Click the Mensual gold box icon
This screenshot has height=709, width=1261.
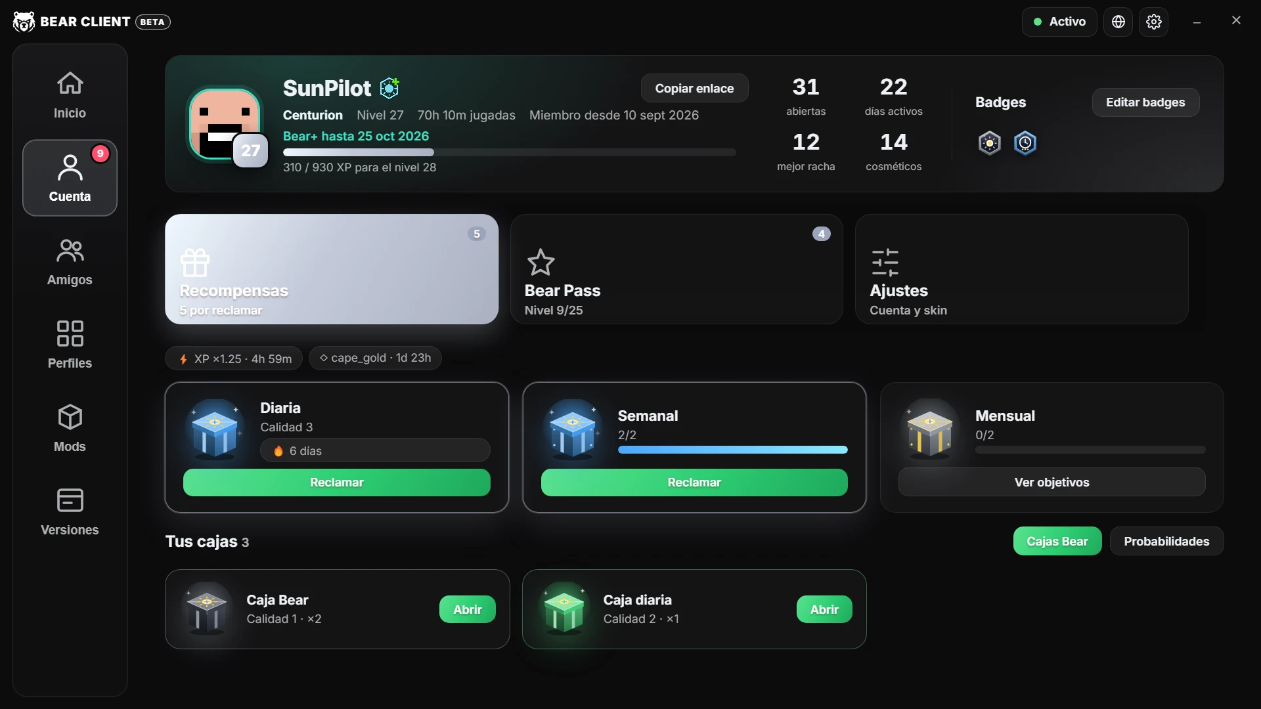tap(930, 431)
